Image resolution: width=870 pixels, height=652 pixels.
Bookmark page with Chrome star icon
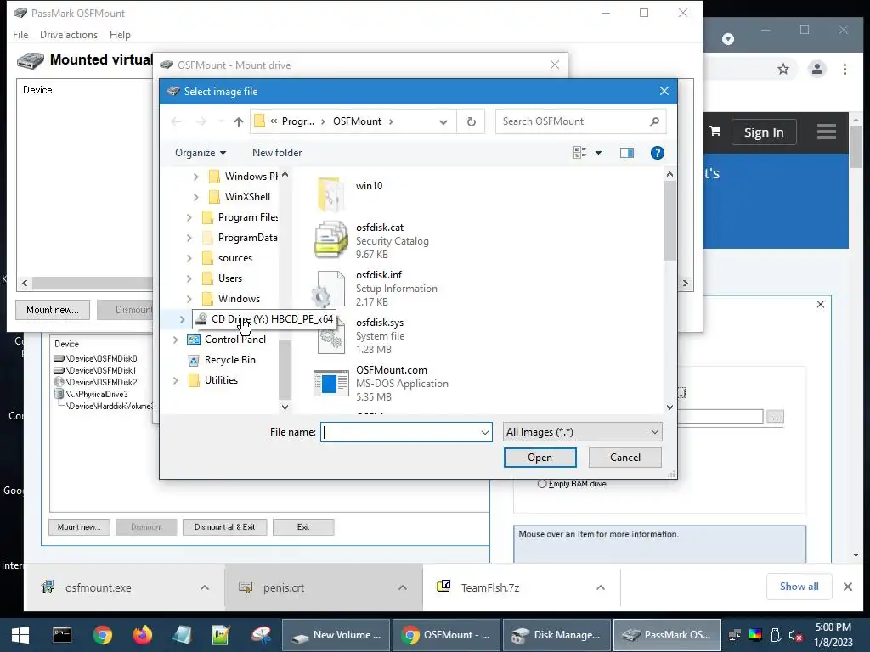click(782, 69)
